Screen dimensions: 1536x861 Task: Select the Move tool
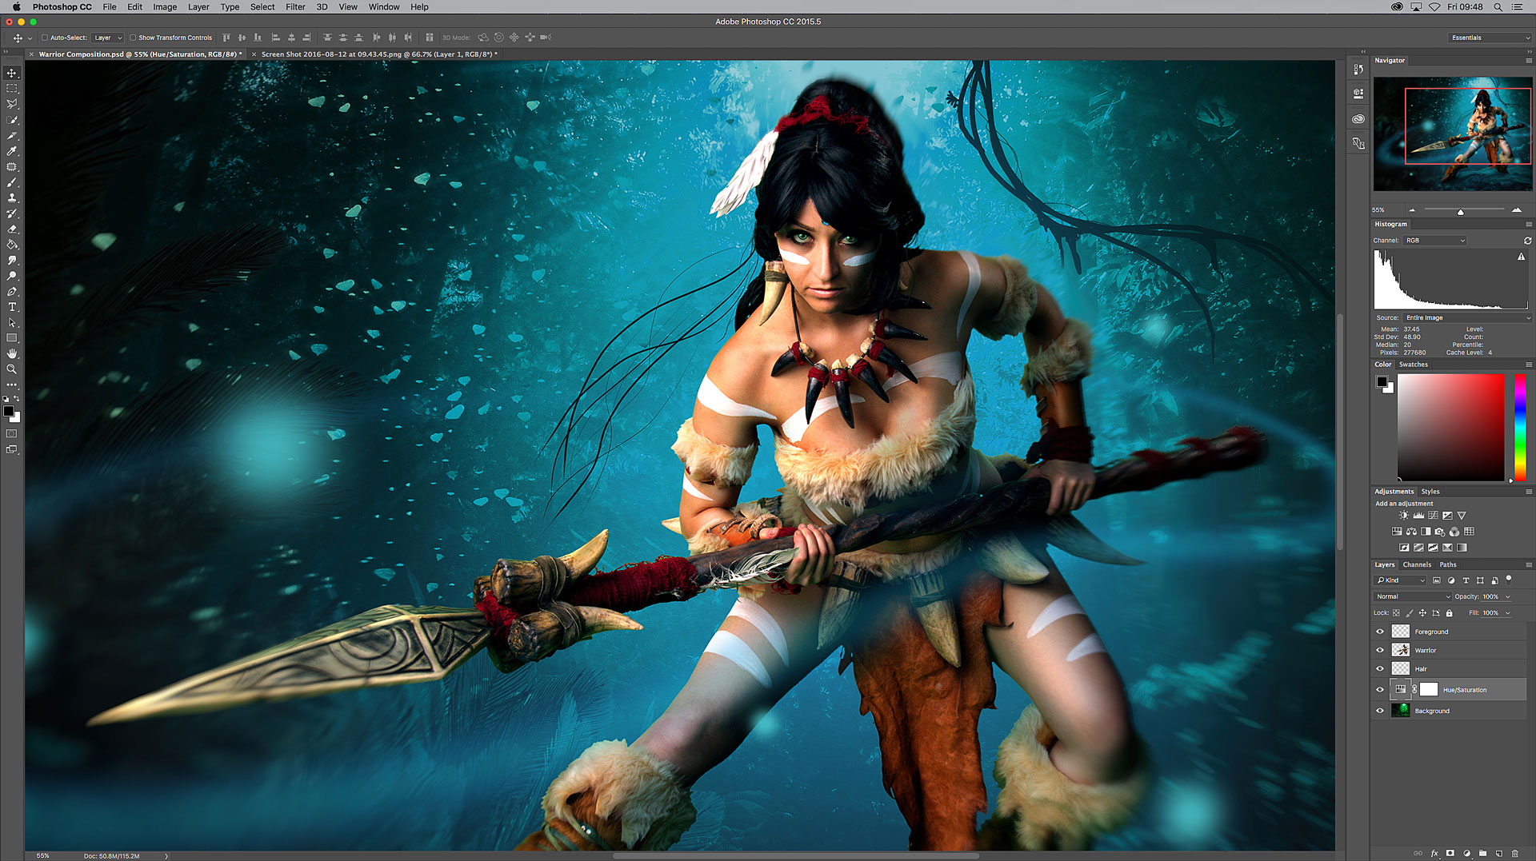[x=12, y=73]
